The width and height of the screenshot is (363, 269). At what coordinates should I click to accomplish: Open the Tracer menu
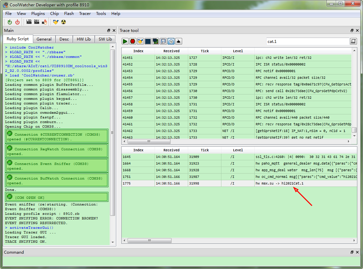pos(85,14)
